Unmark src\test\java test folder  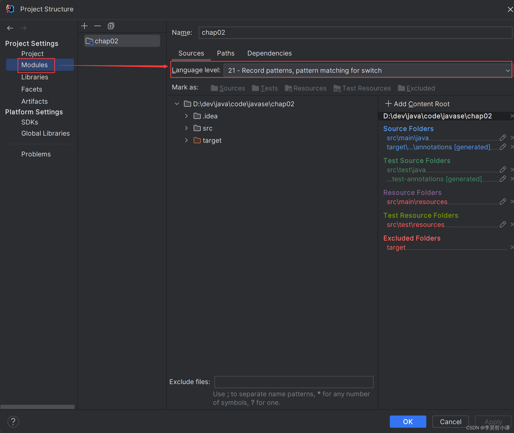[512, 170]
